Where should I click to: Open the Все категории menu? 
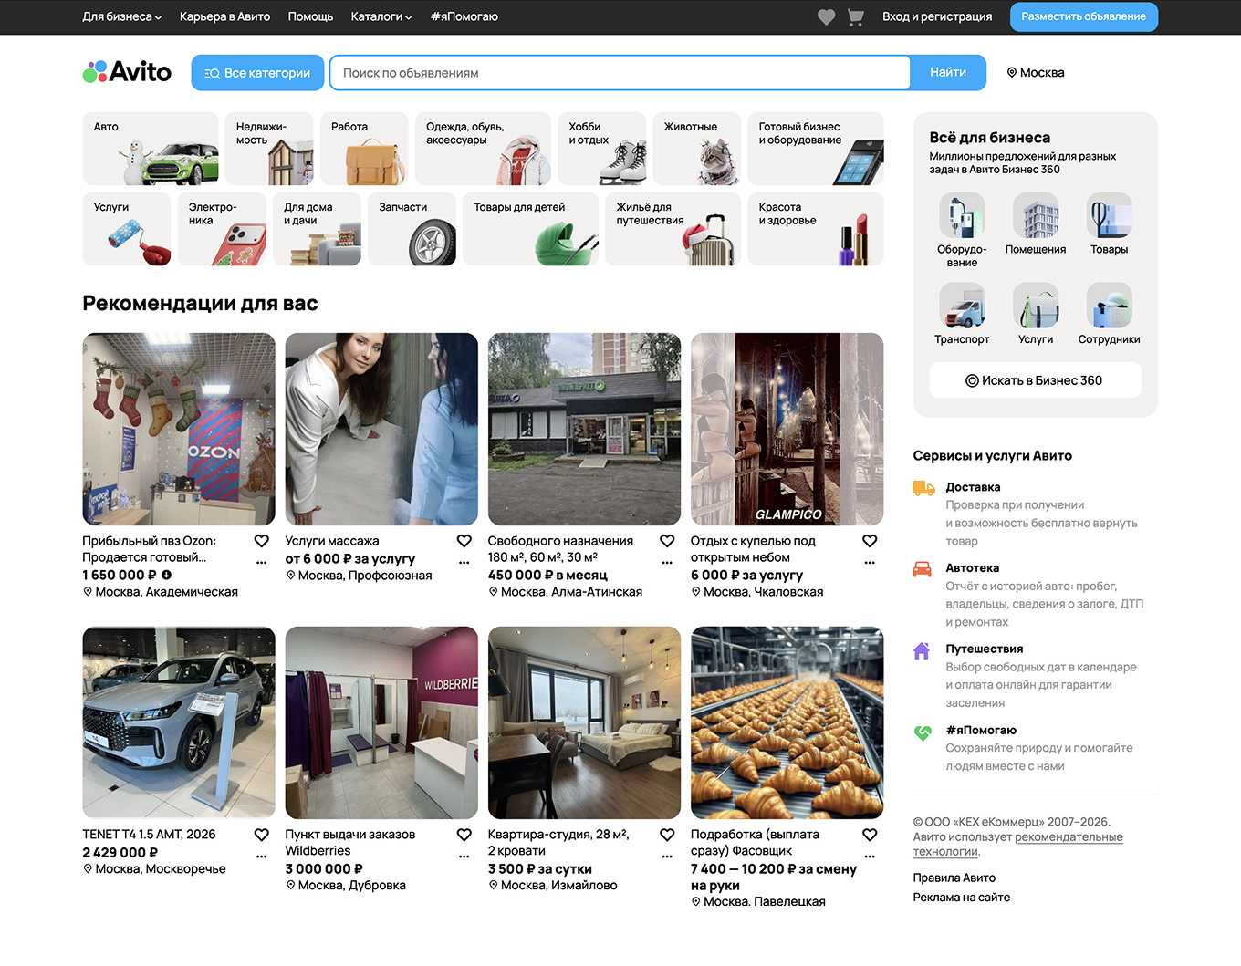click(257, 73)
